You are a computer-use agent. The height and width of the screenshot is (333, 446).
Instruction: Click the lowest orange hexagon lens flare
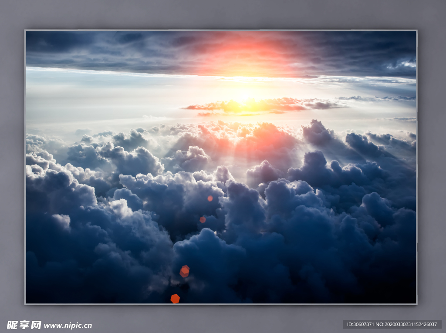point(175,299)
